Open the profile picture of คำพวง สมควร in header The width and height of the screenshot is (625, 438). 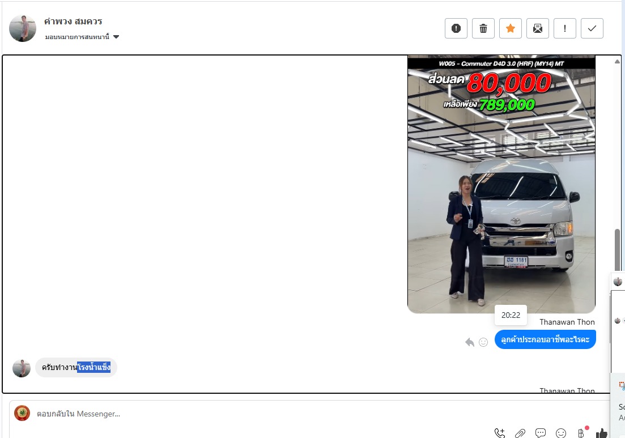pyautogui.click(x=23, y=28)
